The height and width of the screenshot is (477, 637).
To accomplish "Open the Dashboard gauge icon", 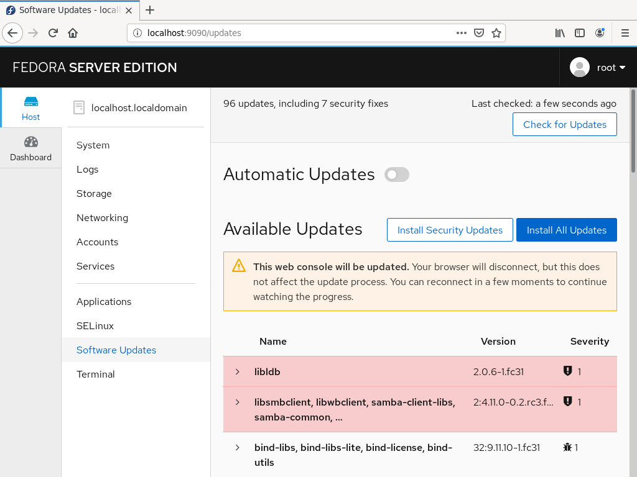I will coord(31,142).
